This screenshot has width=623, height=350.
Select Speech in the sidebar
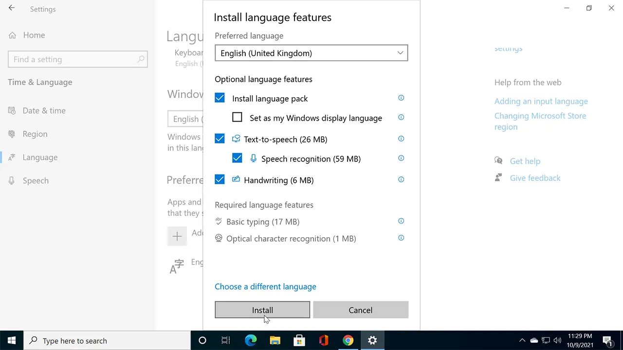point(36,180)
